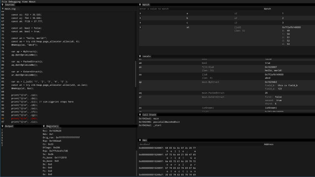Click the Address button in Hex panel
315x177 pixels.
pos(269,144)
